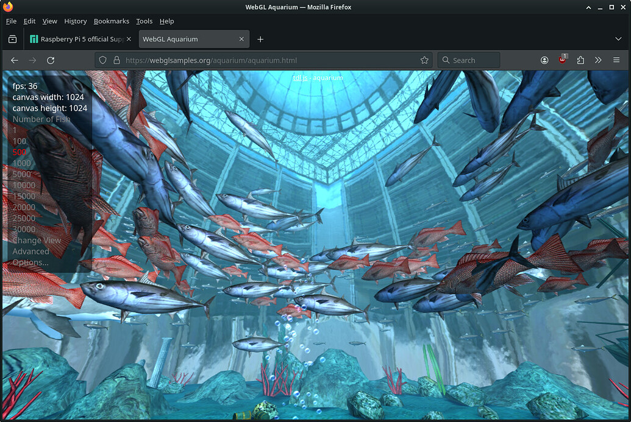Choose the 30000 fish option
The height and width of the screenshot is (422, 631).
point(24,229)
